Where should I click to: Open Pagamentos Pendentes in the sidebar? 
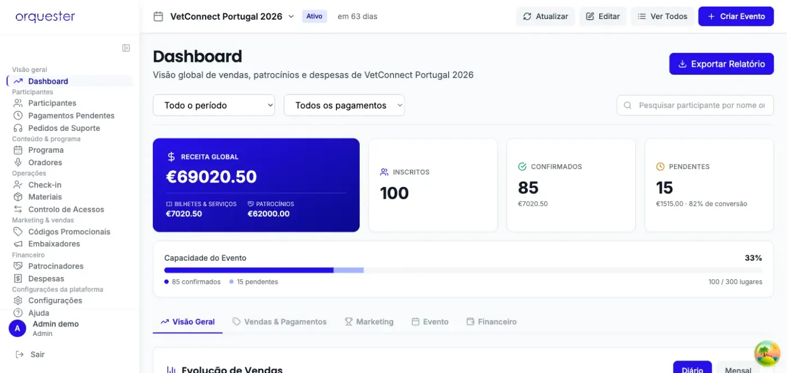(x=70, y=115)
